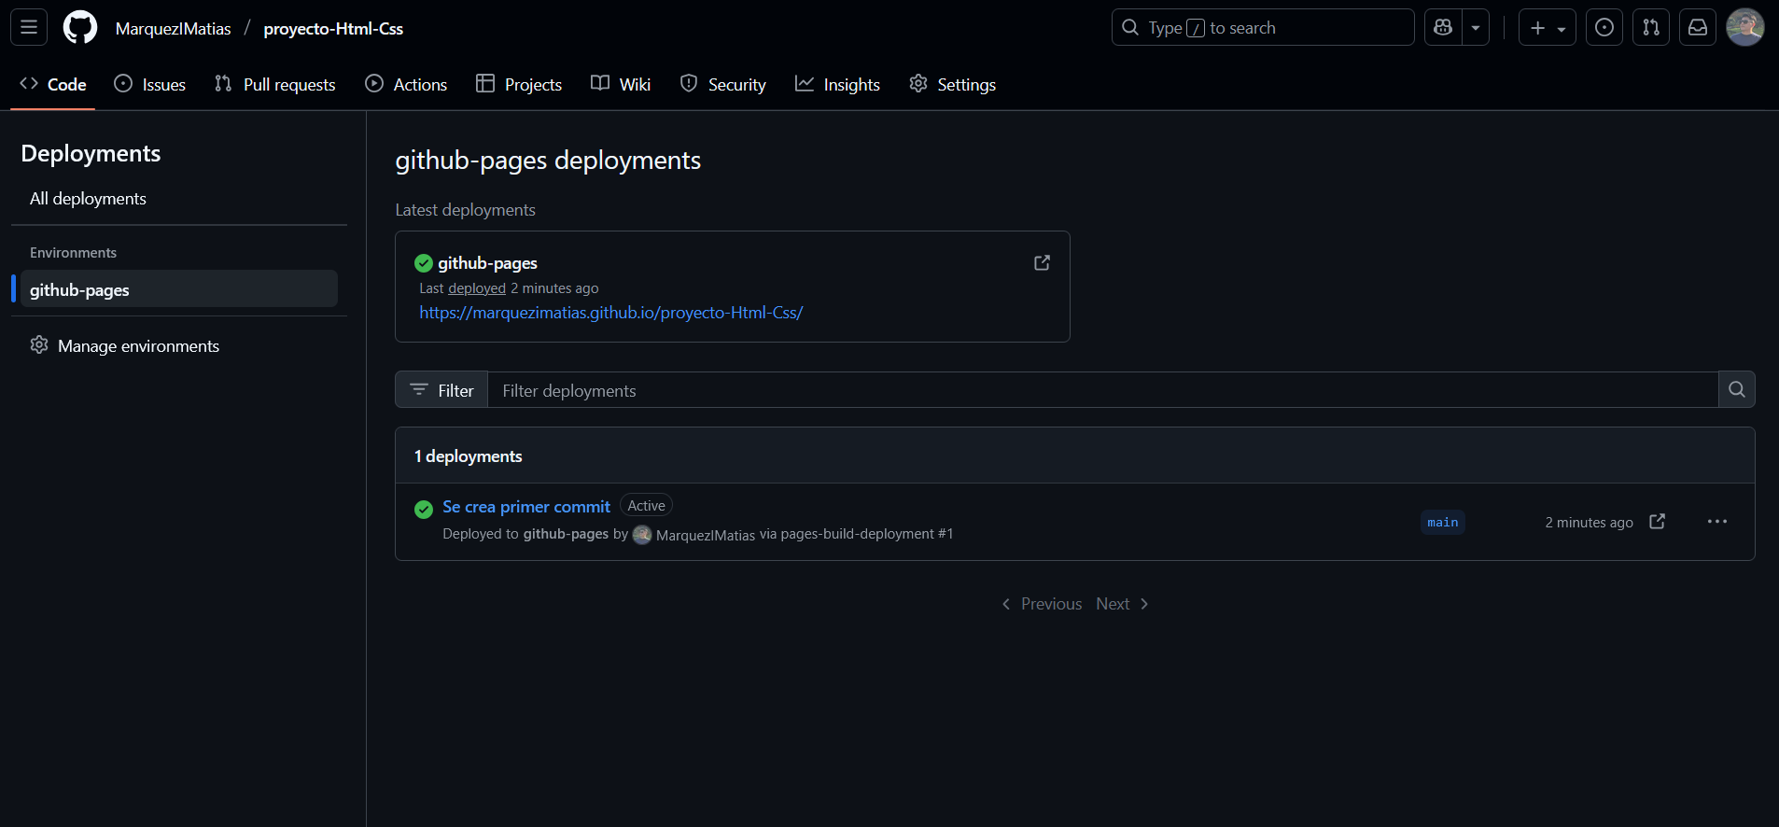The width and height of the screenshot is (1779, 827).
Task: Open the pages-build-deployment #1 workflow link
Action: [867, 534]
